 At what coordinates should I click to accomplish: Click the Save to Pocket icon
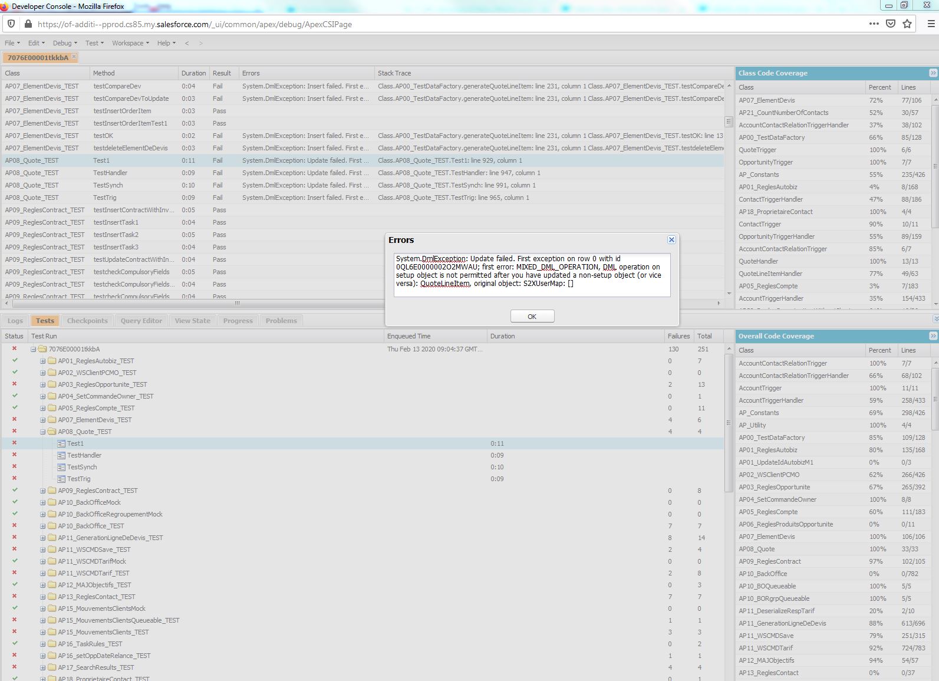click(x=891, y=24)
